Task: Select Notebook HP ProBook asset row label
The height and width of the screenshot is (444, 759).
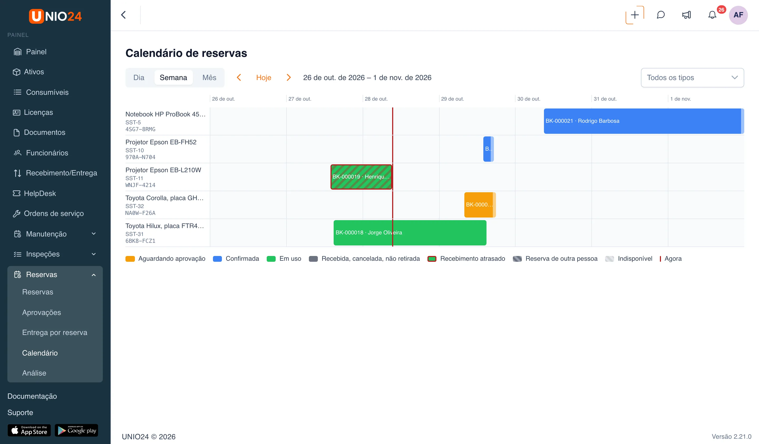Action: point(165,114)
